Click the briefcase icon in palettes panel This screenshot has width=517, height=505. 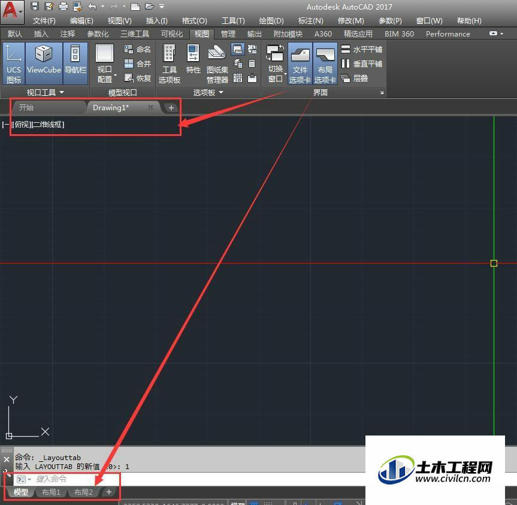pos(252,78)
